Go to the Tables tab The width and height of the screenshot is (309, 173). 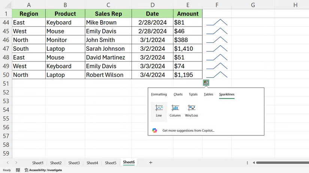209,94
